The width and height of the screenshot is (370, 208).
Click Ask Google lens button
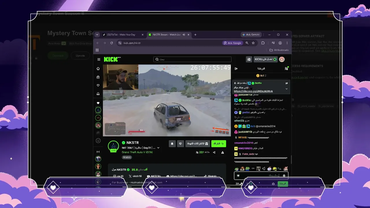click(232, 43)
